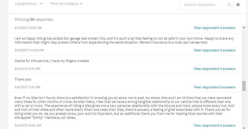Click the 5/10/2017 10:05 PM timestamp
Image resolution: width=248 pixels, height=129 pixels.
click(x=29, y=50)
